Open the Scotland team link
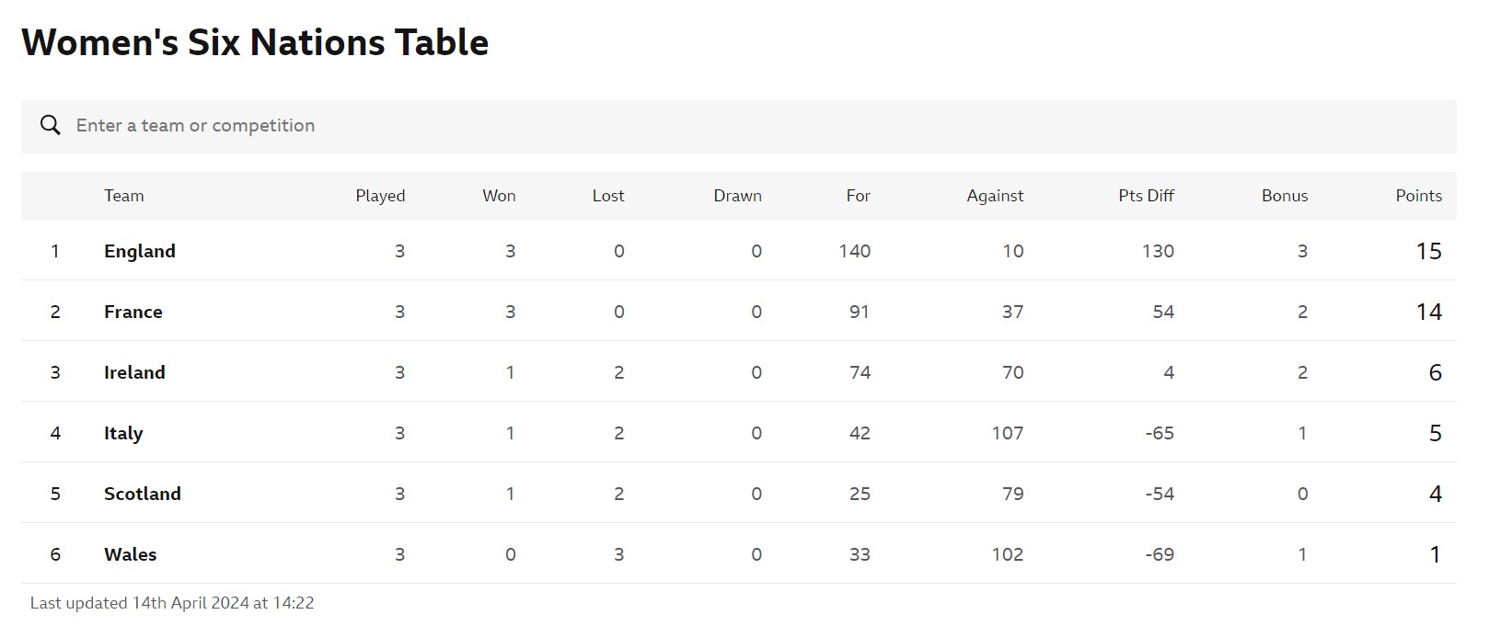The width and height of the screenshot is (1501, 626). (142, 494)
